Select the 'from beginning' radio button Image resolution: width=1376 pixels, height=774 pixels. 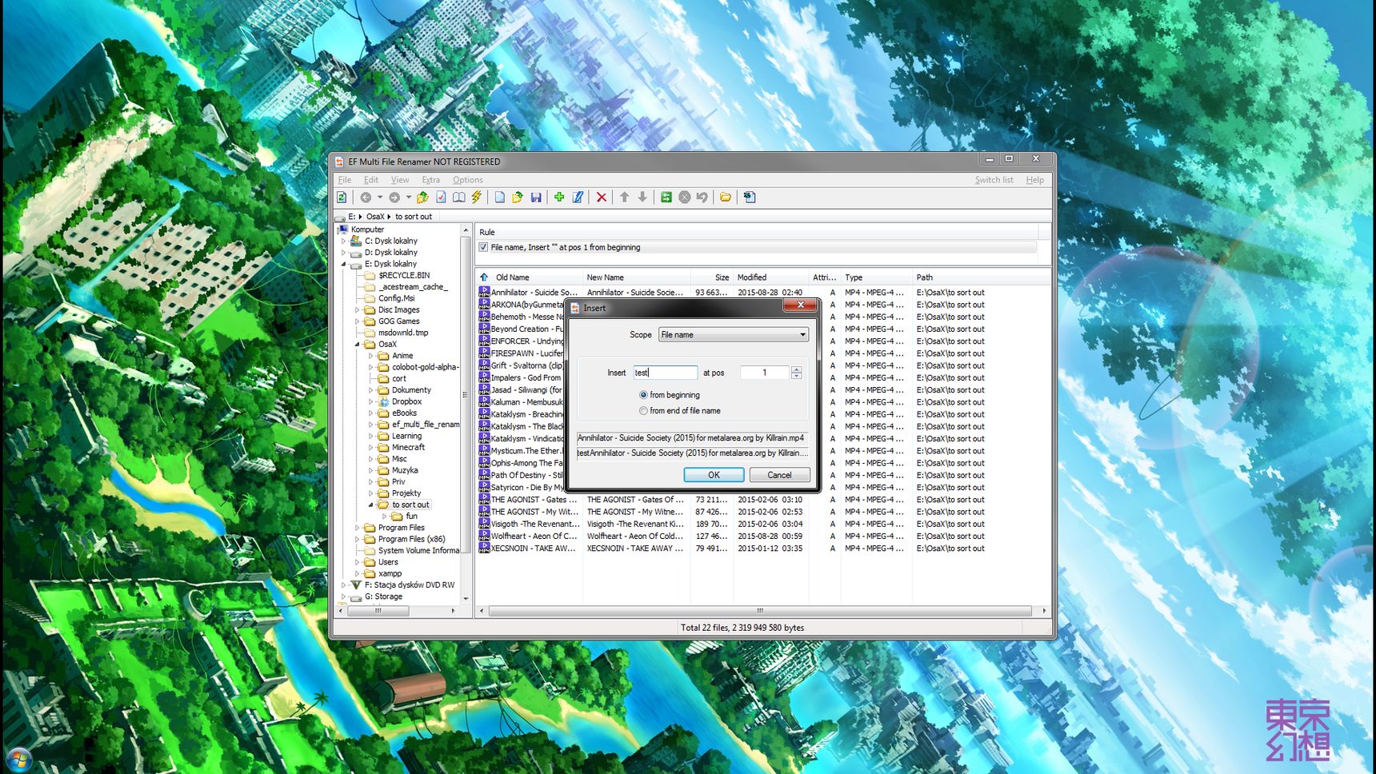pyautogui.click(x=644, y=395)
